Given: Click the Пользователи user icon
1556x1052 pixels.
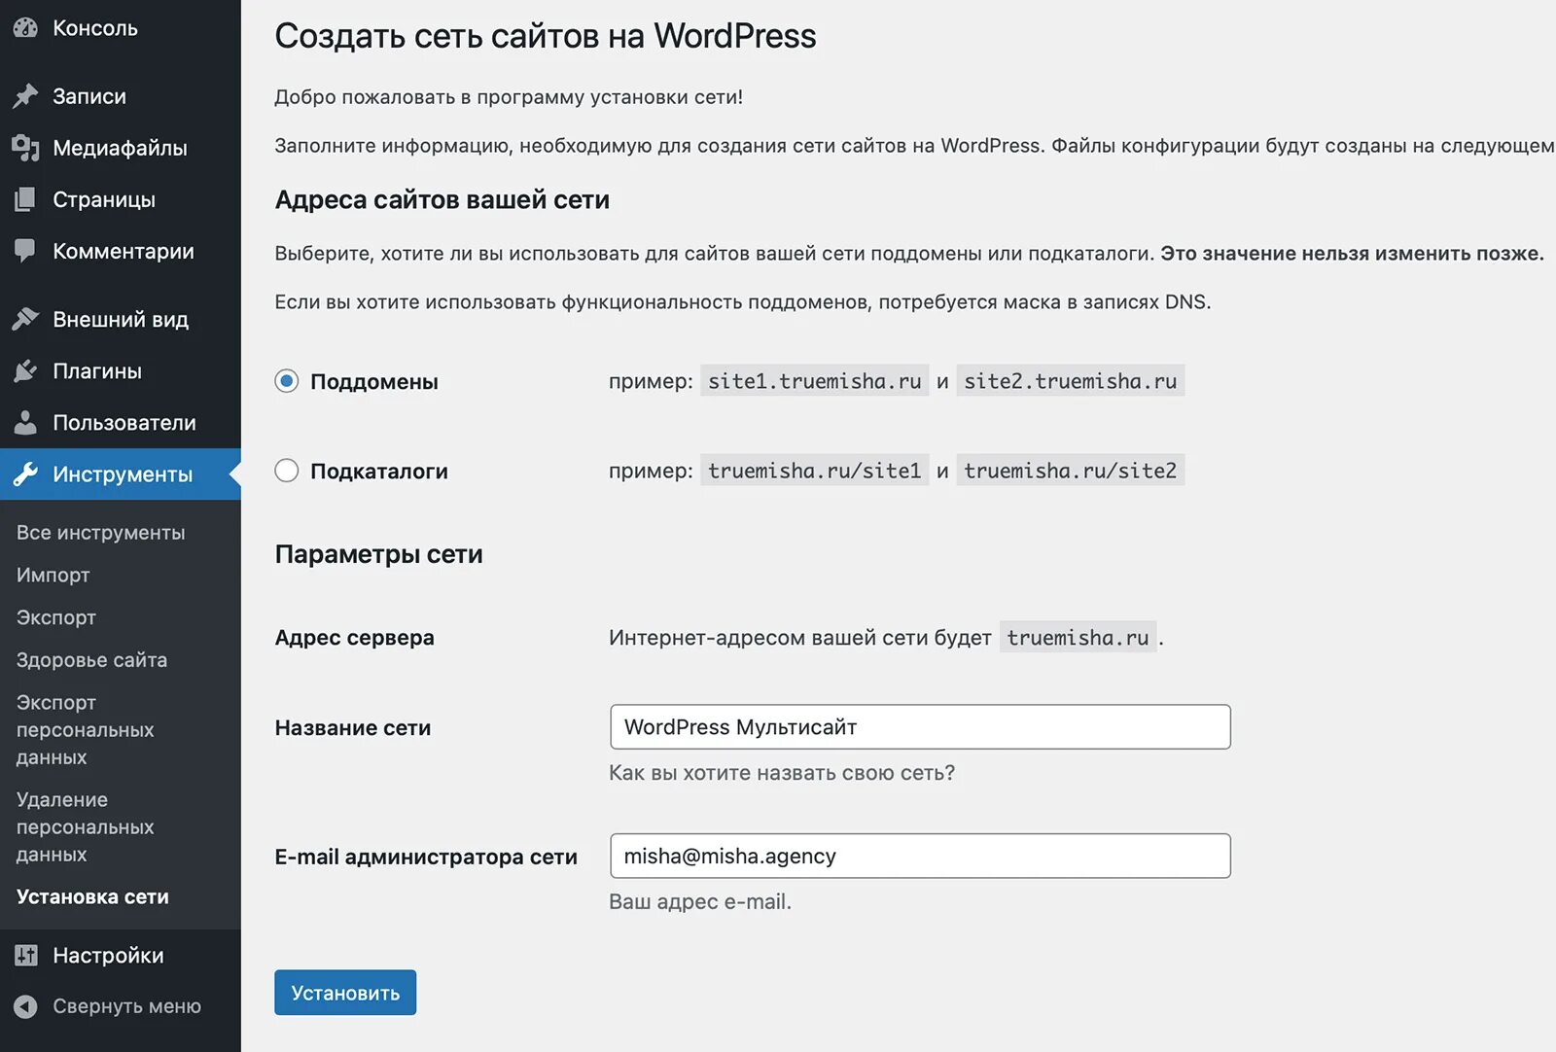Looking at the screenshot, I should pyautogui.click(x=25, y=423).
